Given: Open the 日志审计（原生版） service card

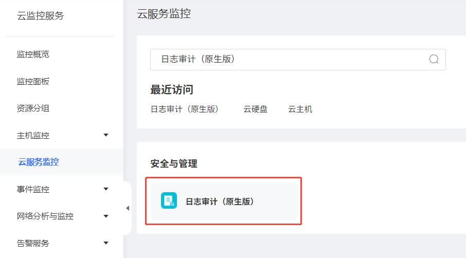Looking at the screenshot, I should click(224, 201).
